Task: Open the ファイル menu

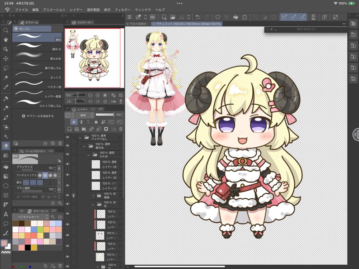Action: pos(21,10)
